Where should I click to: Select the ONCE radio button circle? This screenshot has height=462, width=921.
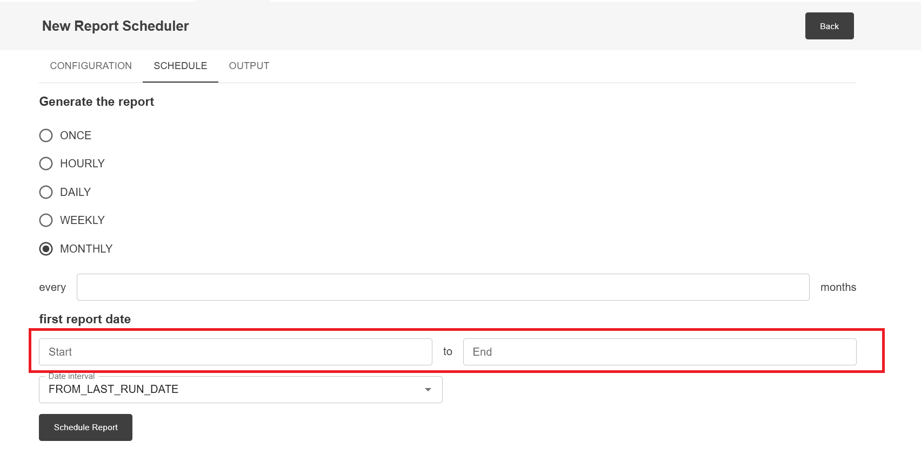point(46,135)
